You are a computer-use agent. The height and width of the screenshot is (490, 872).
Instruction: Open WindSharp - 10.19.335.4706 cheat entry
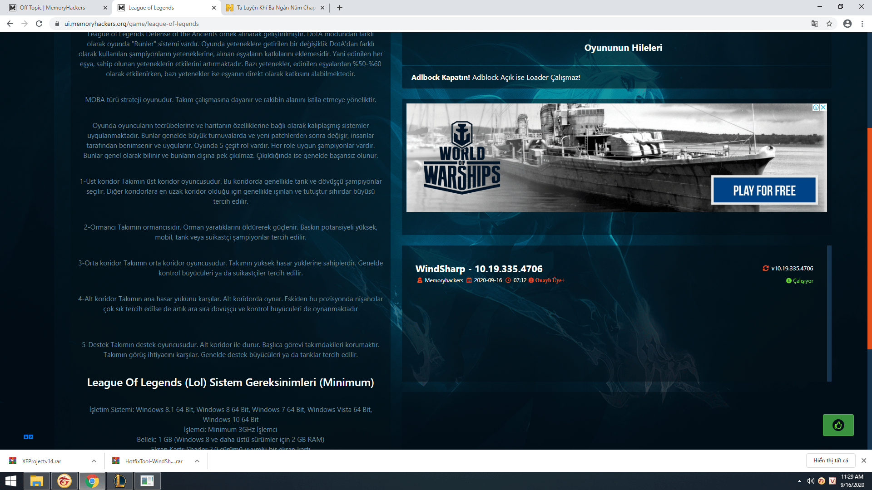[x=479, y=269]
